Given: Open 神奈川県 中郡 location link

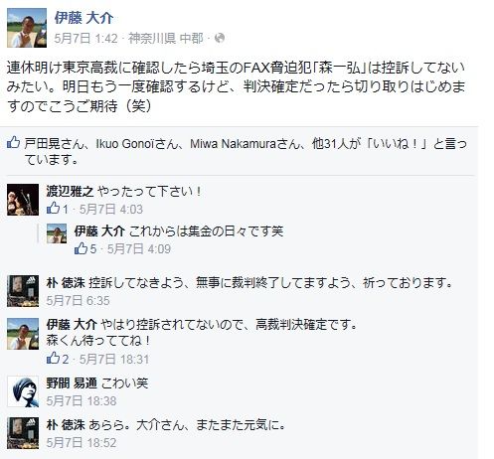Looking at the screenshot, I should (x=166, y=38).
